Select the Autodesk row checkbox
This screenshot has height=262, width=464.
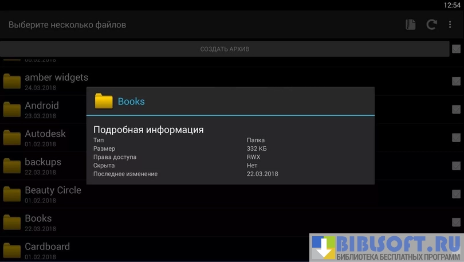[x=456, y=138]
